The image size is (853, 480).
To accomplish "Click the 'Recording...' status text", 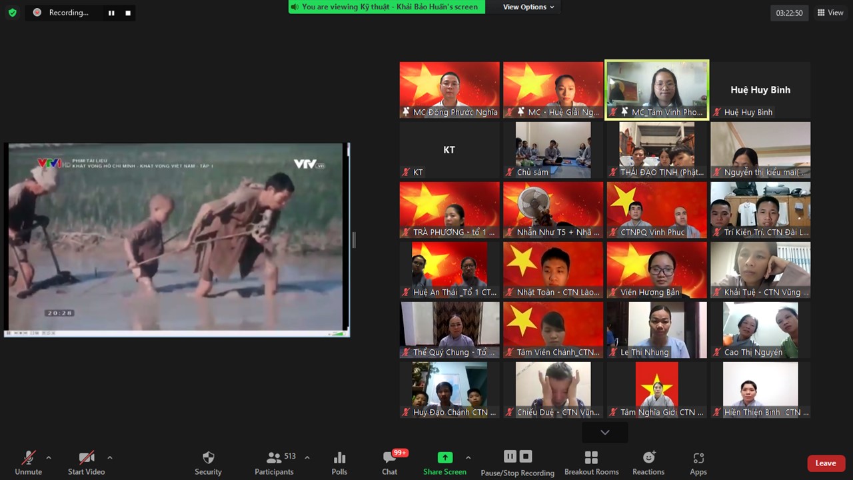I will [69, 13].
